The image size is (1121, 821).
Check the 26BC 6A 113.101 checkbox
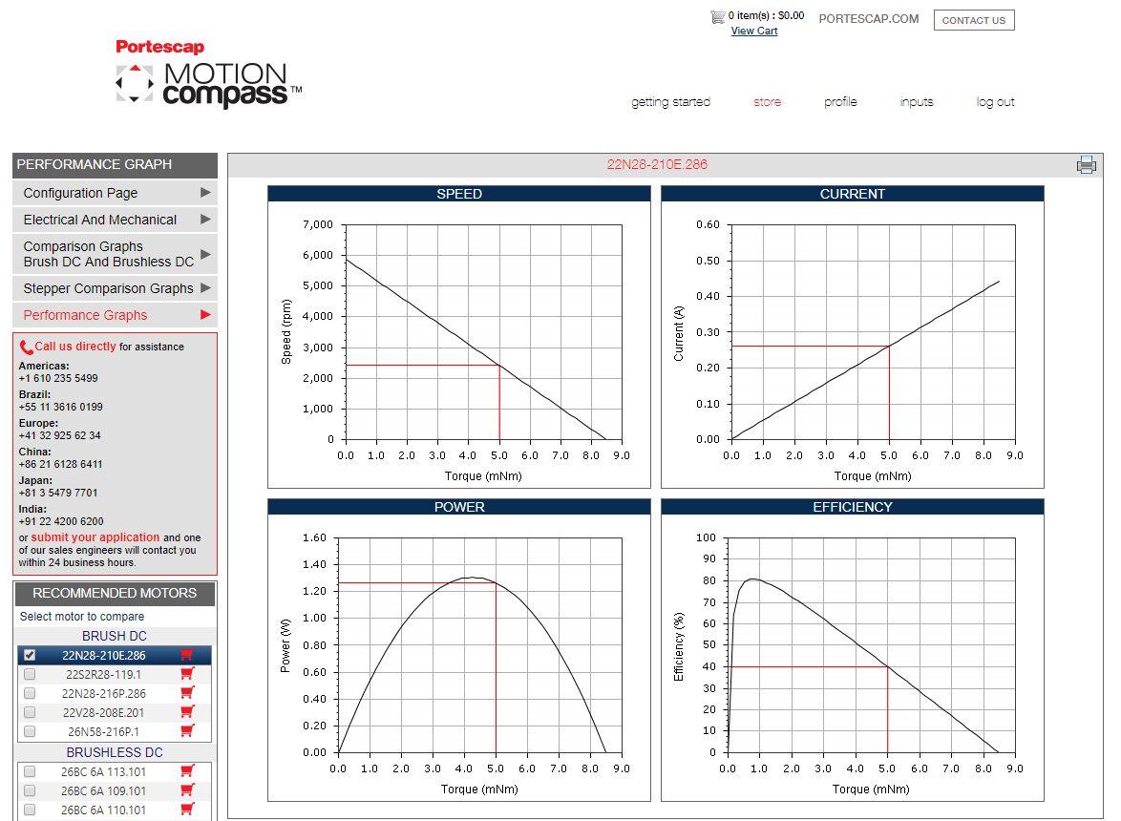tap(30, 771)
